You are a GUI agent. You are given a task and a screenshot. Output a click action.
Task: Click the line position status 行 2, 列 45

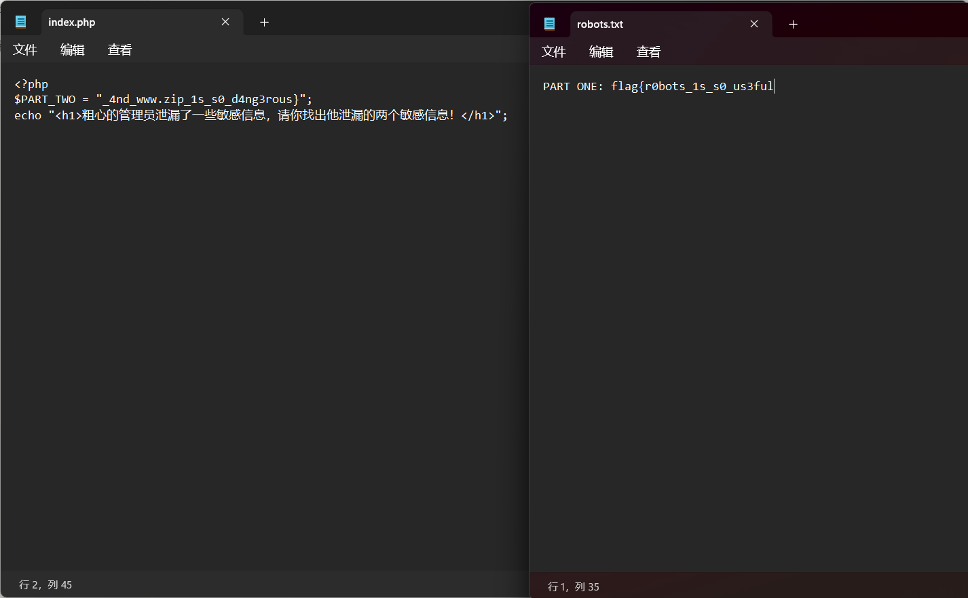pyautogui.click(x=45, y=584)
